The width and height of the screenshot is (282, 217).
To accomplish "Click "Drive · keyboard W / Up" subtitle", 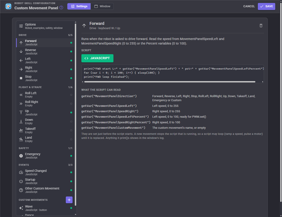I will (x=105, y=28).
